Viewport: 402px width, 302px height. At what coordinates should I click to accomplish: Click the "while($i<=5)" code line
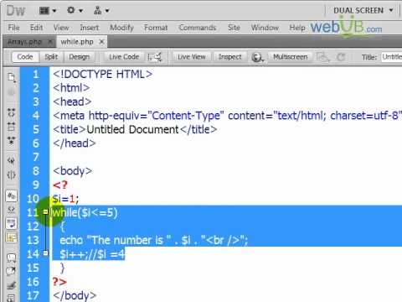(x=85, y=212)
